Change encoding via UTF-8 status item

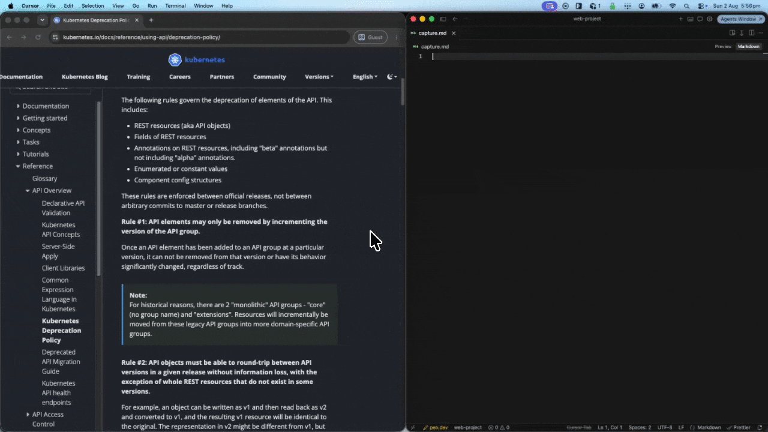coord(665,428)
